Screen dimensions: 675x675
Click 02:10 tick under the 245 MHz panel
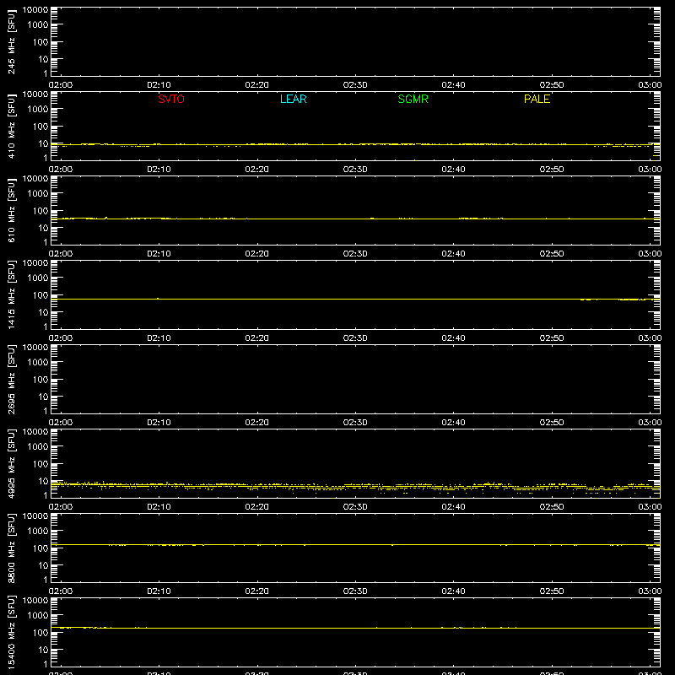click(x=159, y=85)
